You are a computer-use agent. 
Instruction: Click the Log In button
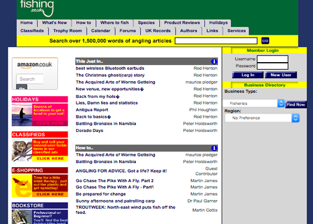(248, 75)
